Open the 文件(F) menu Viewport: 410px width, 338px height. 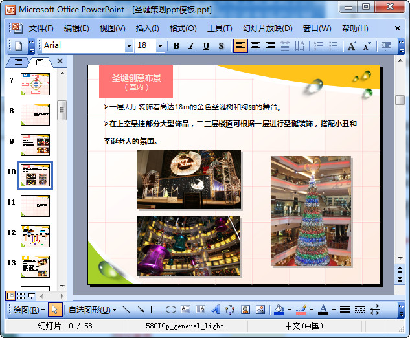(x=41, y=28)
